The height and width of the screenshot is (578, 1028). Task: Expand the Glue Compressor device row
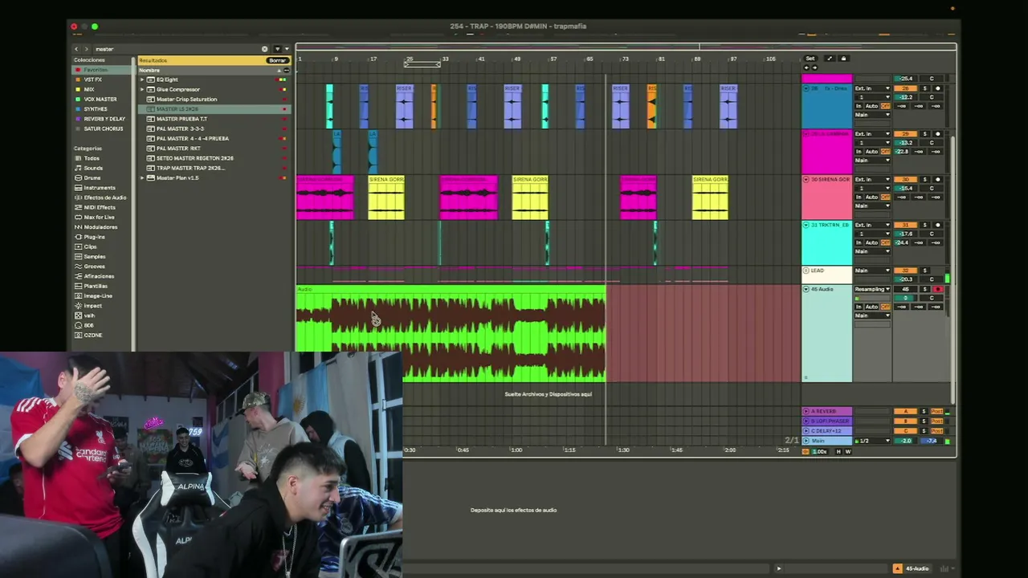click(x=142, y=89)
